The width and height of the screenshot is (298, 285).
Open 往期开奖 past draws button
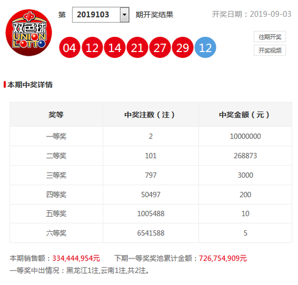click(x=270, y=37)
